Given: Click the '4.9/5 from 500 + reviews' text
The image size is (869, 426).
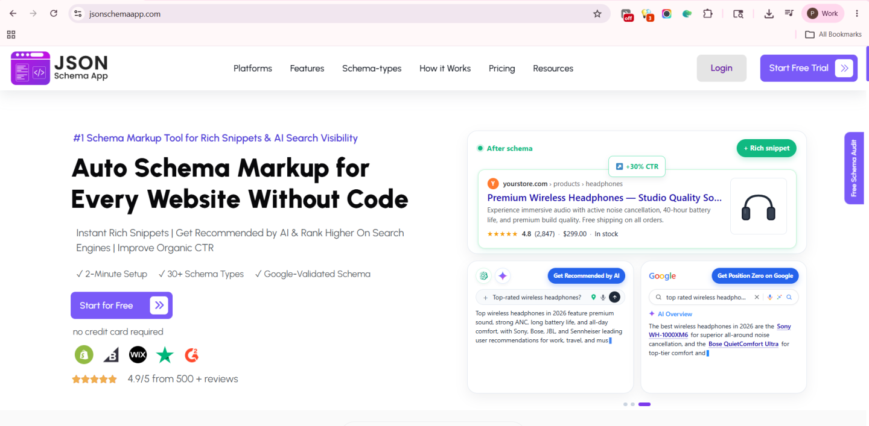Looking at the screenshot, I should (183, 379).
